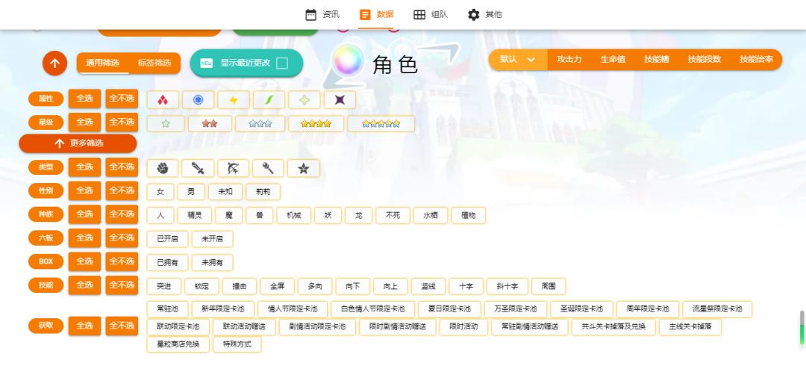Filter by three-star rarity
806x369 pixels.
260,123
